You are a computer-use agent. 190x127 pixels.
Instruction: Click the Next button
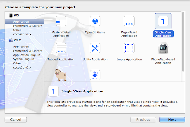pos(172,119)
